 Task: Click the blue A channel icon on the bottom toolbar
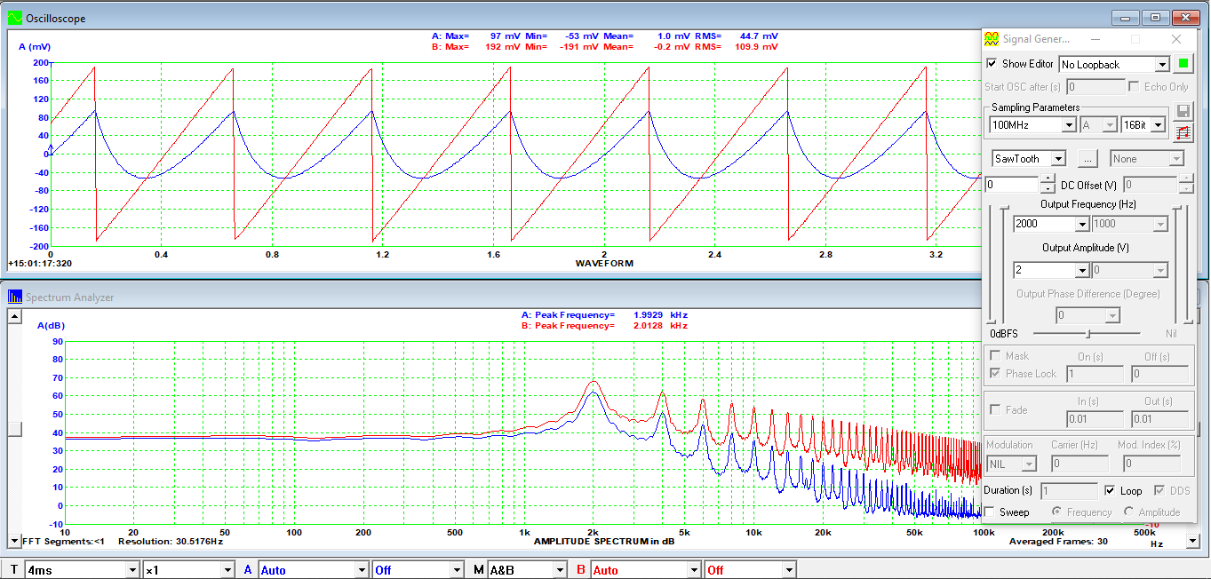(247, 568)
